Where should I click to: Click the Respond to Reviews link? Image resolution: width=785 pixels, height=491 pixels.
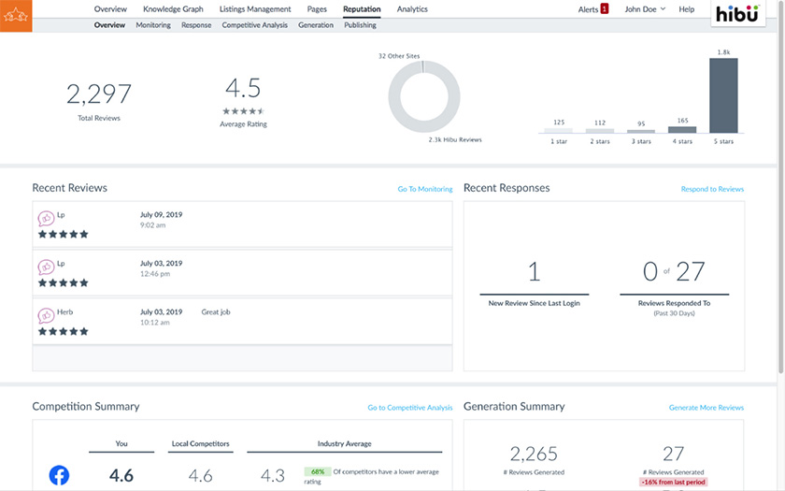click(x=712, y=189)
